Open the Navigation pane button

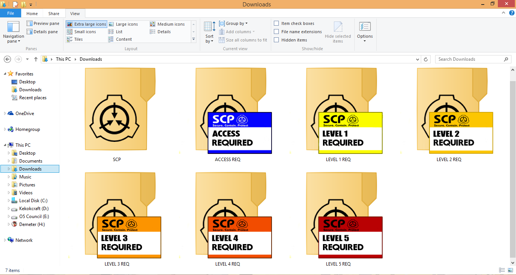(14, 32)
